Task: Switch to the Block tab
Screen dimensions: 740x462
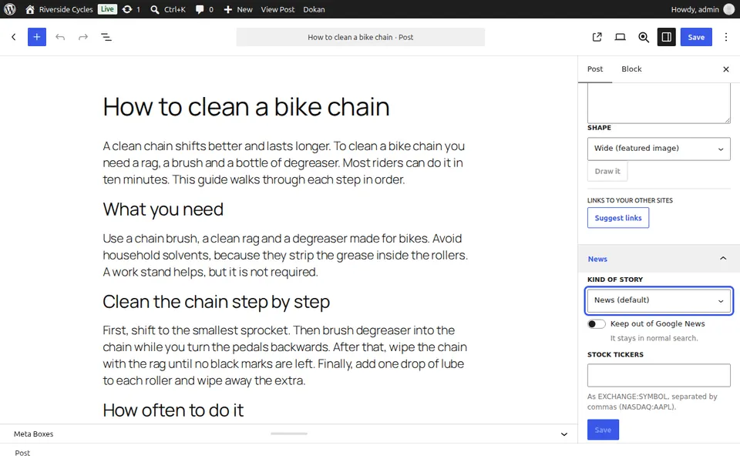Action: 631,69
